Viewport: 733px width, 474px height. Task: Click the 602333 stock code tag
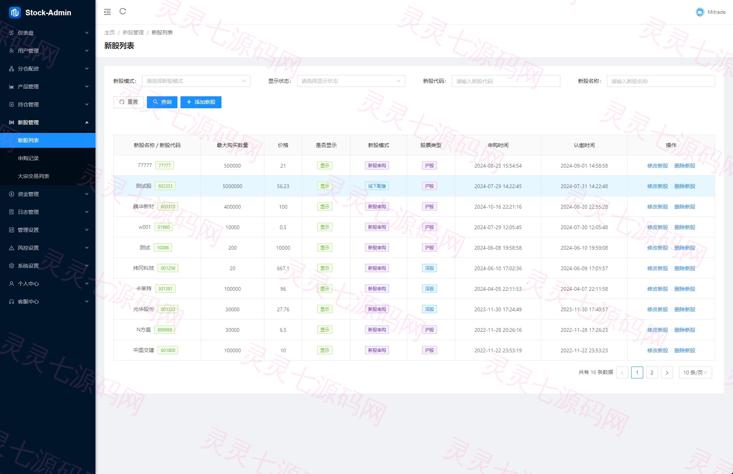pos(165,186)
